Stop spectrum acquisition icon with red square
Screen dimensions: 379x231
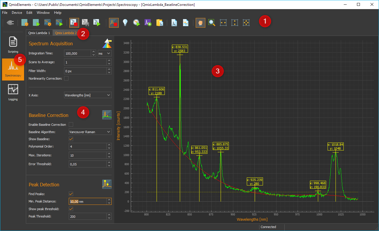[x=114, y=23]
